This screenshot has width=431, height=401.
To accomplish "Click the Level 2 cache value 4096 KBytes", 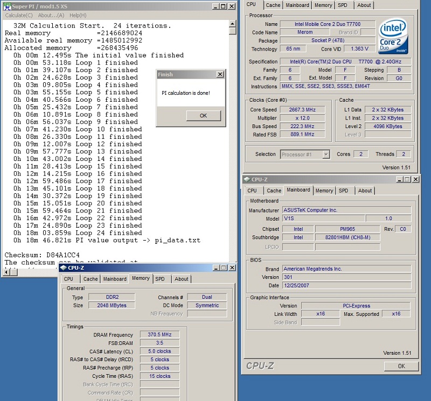I will pyautogui.click(x=388, y=126).
